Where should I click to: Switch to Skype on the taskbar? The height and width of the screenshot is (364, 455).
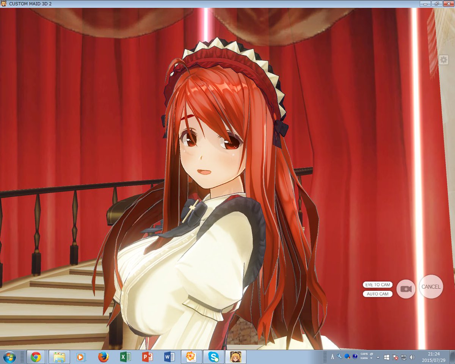coord(213,357)
